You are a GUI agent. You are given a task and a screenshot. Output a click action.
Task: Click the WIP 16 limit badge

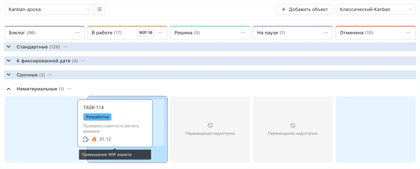click(x=146, y=33)
